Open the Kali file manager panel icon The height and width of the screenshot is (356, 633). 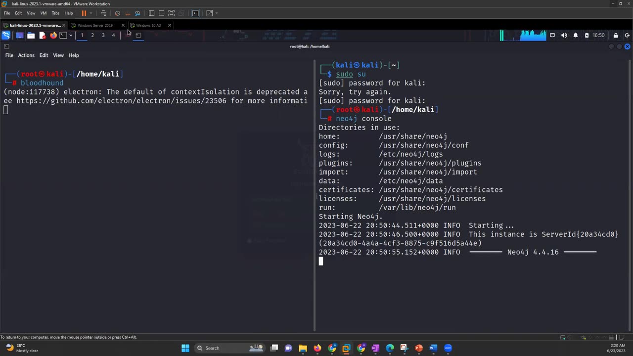pyautogui.click(x=31, y=35)
